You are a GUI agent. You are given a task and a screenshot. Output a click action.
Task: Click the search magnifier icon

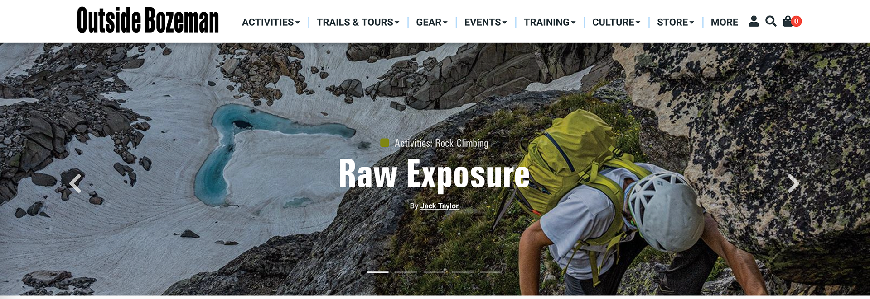771,21
